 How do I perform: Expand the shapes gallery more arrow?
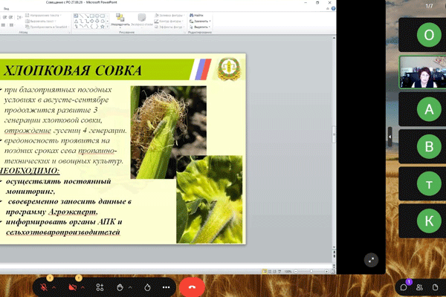[108, 27]
